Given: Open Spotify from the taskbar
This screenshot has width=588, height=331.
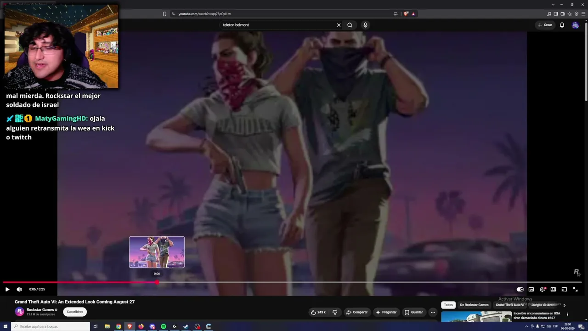Looking at the screenshot, I should 164,326.
